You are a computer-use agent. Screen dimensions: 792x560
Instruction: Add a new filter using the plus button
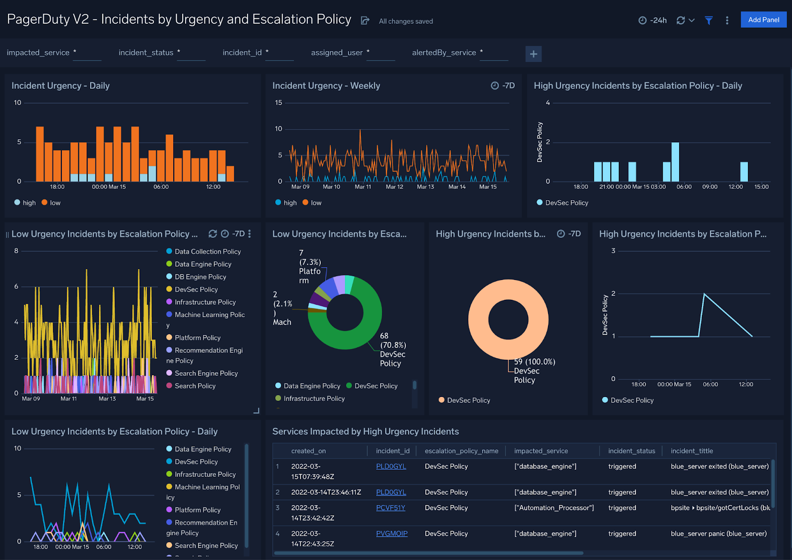click(x=534, y=54)
